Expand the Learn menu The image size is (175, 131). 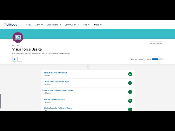tap(39, 25)
